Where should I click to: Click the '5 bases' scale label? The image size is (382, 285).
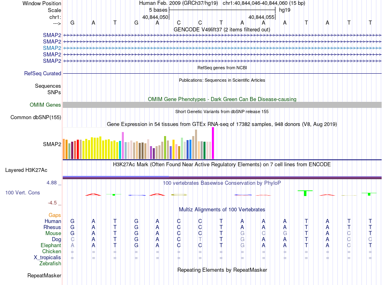pyautogui.click(x=158, y=10)
